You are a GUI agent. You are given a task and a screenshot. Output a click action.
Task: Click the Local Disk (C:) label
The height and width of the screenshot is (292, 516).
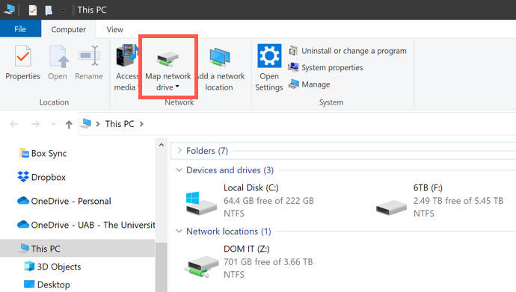251,187
